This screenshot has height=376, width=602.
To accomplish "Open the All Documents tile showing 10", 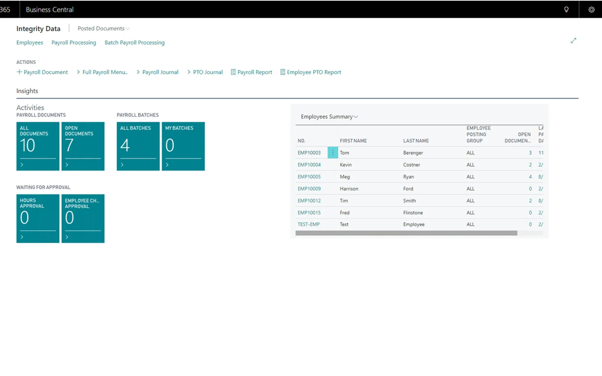I will [38, 146].
